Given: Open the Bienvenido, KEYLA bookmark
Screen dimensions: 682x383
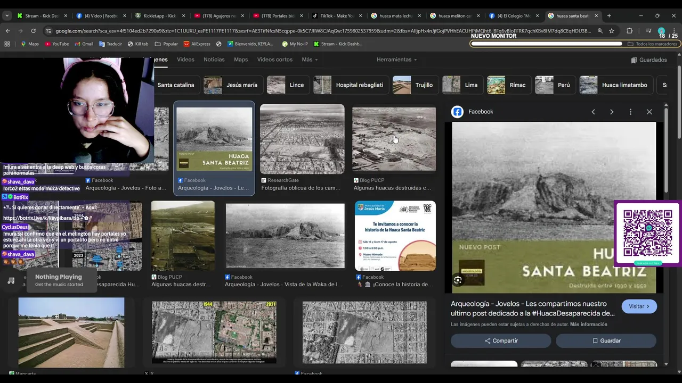Looking at the screenshot, I should tap(250, 44).
